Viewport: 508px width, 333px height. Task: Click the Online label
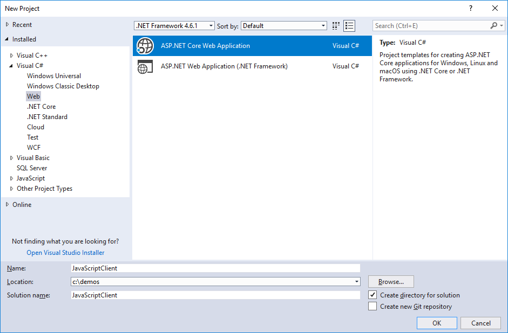click(22, 205)
